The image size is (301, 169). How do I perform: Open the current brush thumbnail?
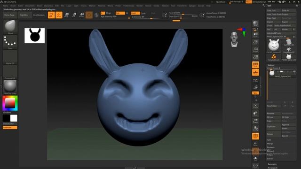click(10, 27)
